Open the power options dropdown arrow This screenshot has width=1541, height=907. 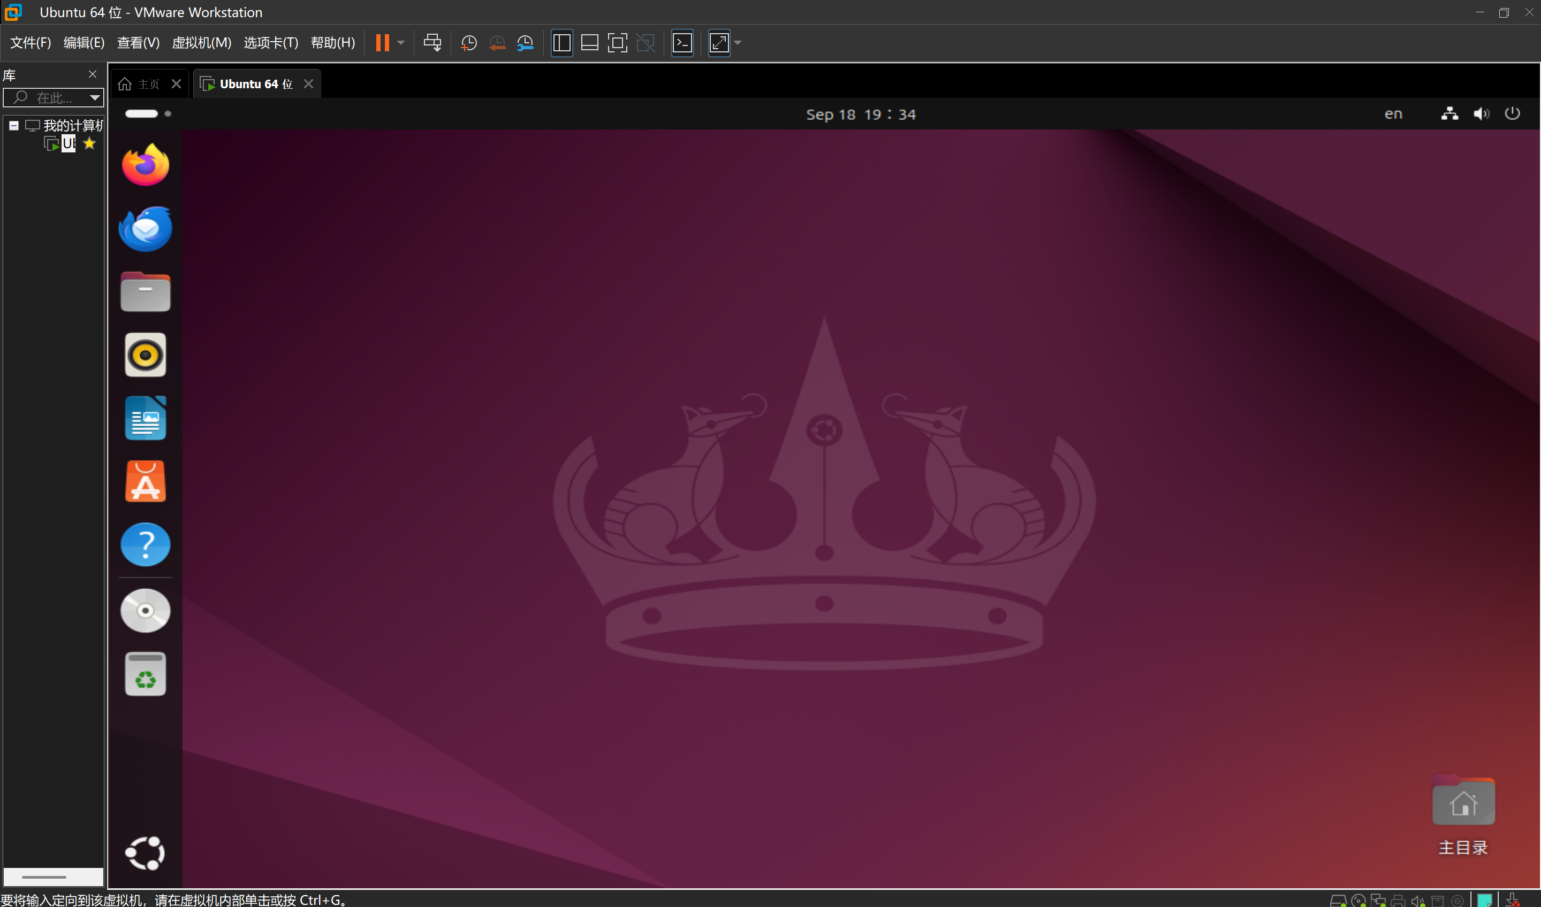tap(401, 43)
